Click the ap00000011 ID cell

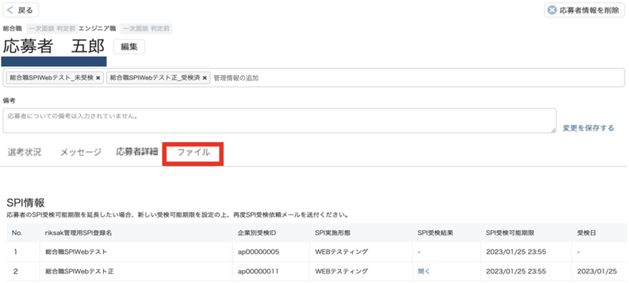pos(258,272)
